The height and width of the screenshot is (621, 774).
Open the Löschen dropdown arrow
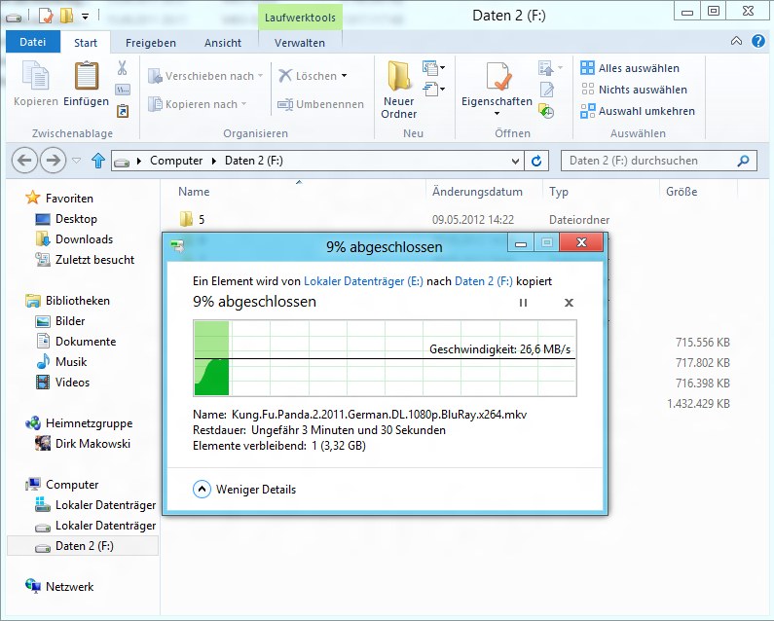(x=344, y=76)
